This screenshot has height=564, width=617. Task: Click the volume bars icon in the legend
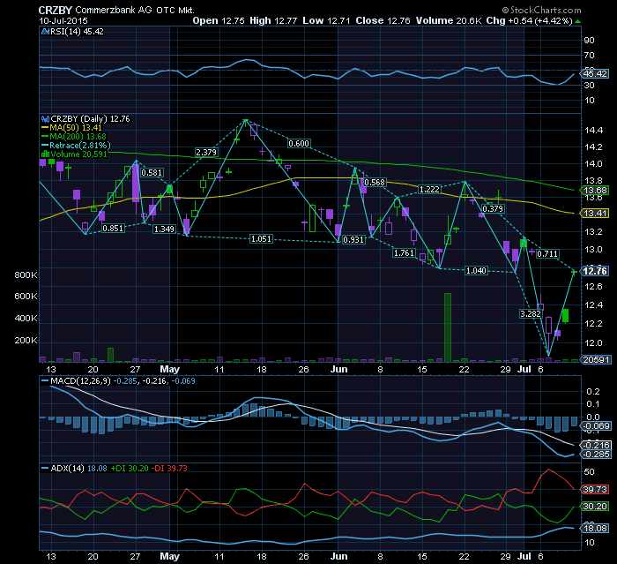point(46,154)
